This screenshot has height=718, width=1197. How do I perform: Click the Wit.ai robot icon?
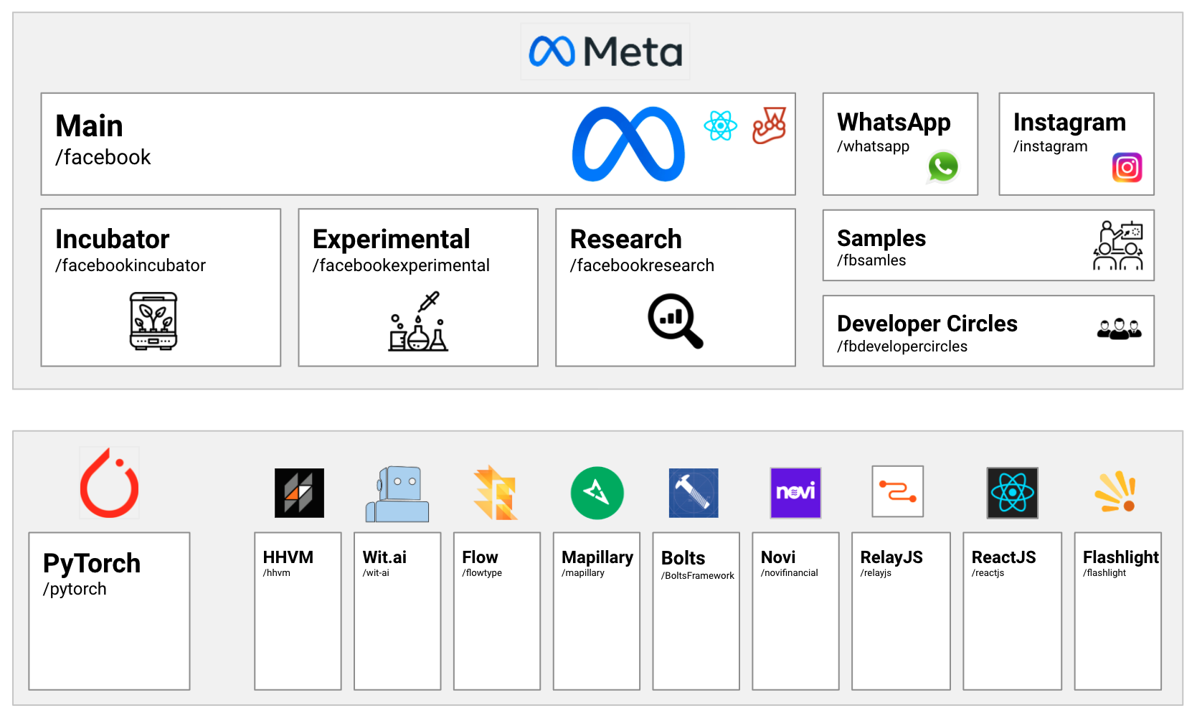397,493
